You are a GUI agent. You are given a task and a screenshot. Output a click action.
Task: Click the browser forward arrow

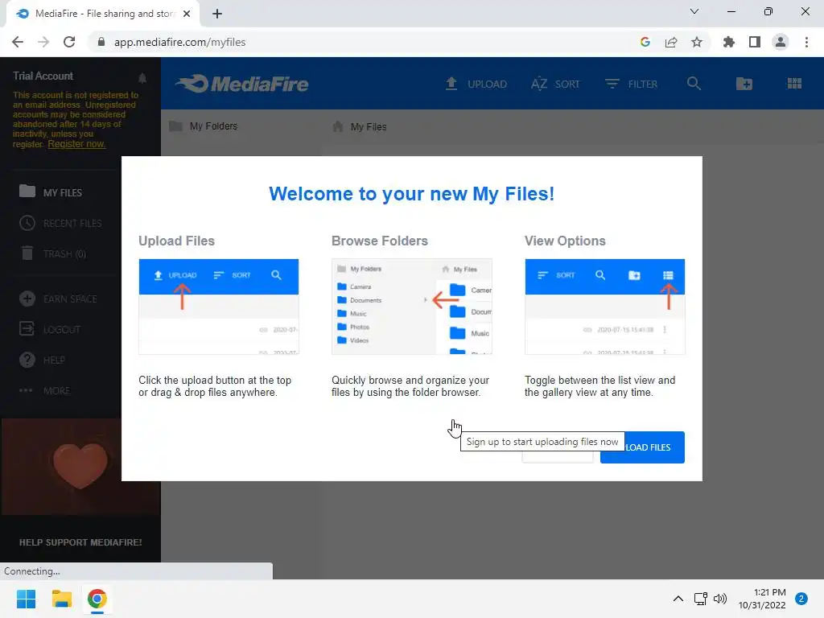(43, 42)
